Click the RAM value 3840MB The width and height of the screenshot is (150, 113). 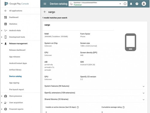tap(56, 37)
